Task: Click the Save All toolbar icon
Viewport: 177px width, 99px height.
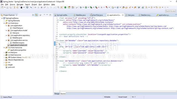Action: point(11,7)
